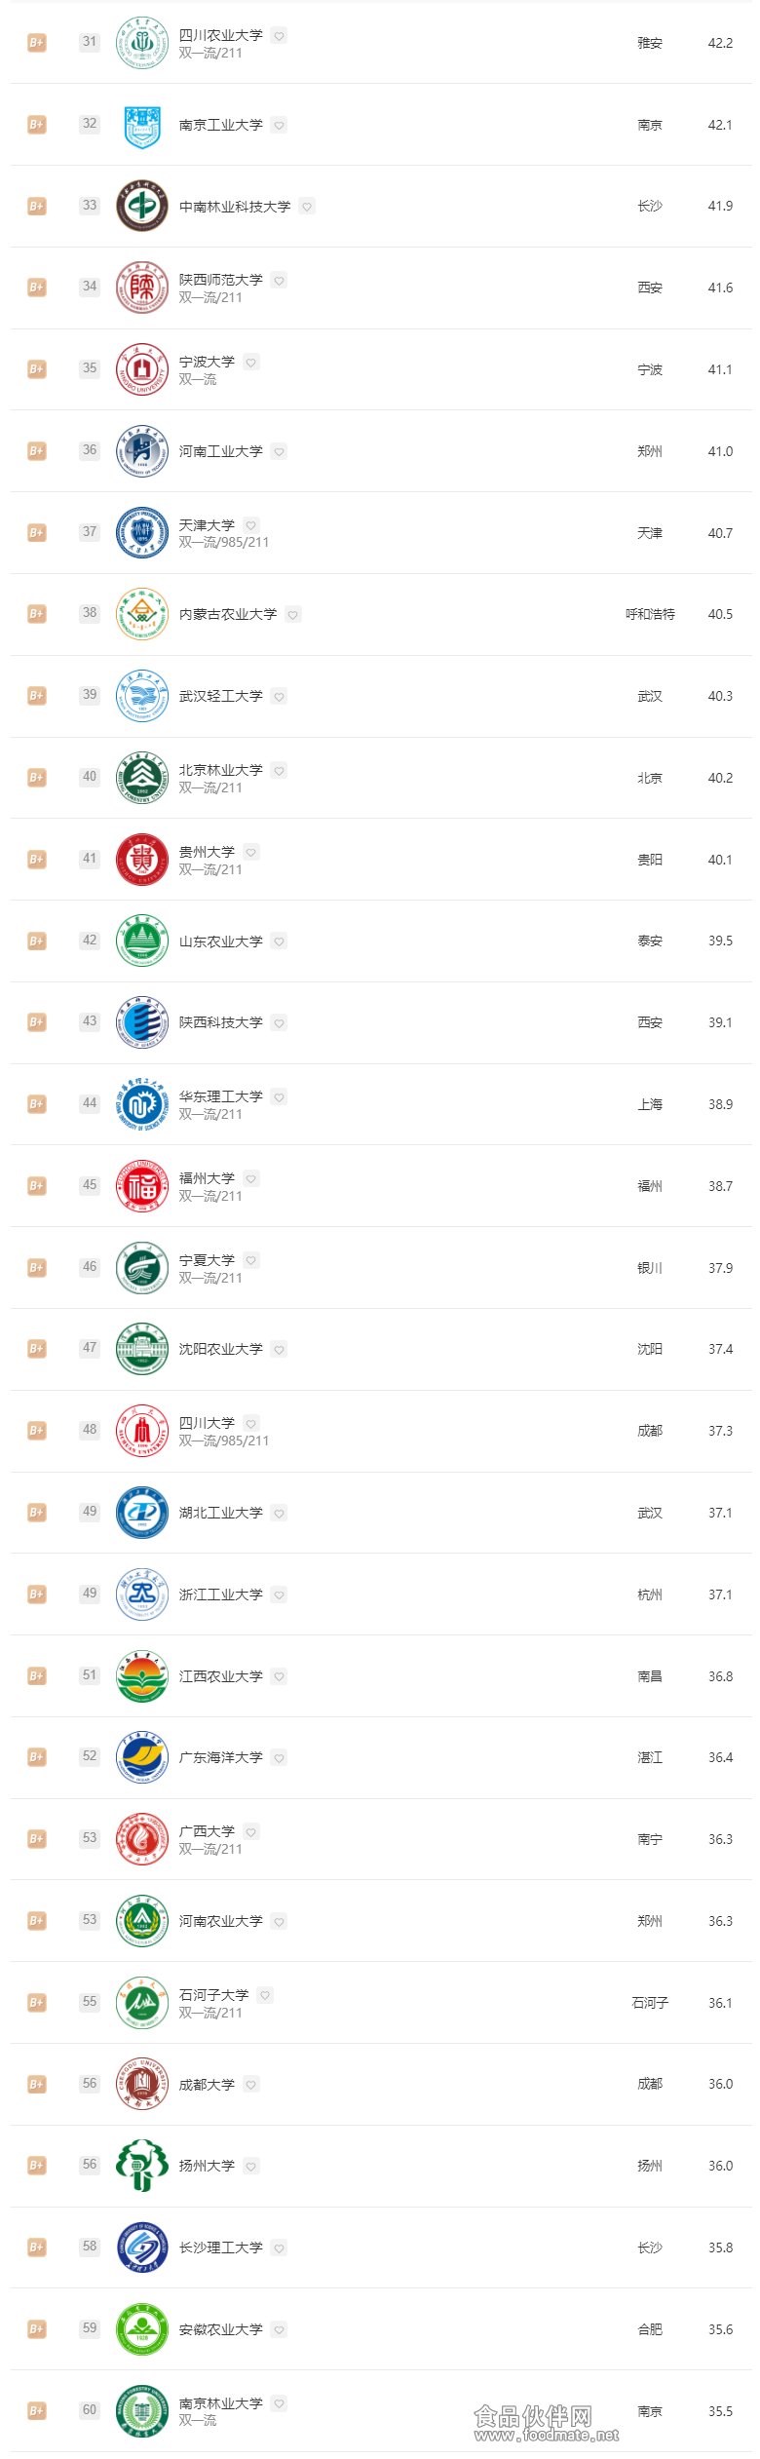Image resolution: width=760 pixels, height=2459 pixels.
Task: Toggle favorite heart beside 中南林业科技大学
Action: (x=307, y=207)
